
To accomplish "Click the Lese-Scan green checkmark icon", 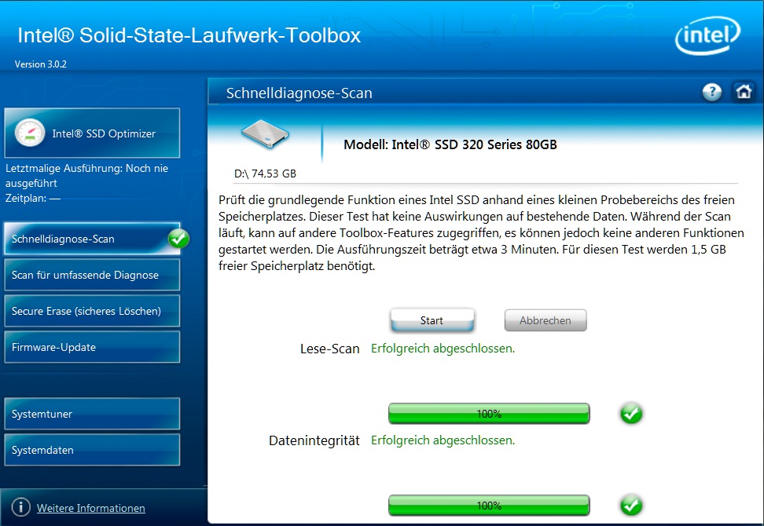I will 631,414.
